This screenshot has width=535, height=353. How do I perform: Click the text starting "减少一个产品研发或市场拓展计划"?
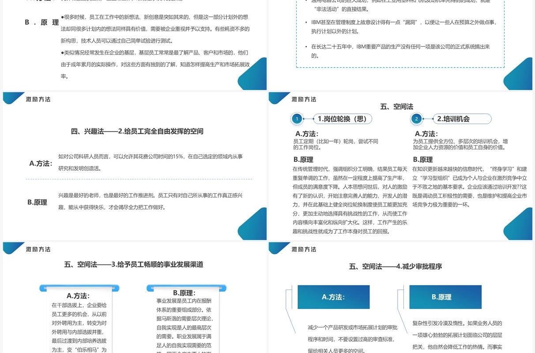pyautogui.click(x=353, y=339)
